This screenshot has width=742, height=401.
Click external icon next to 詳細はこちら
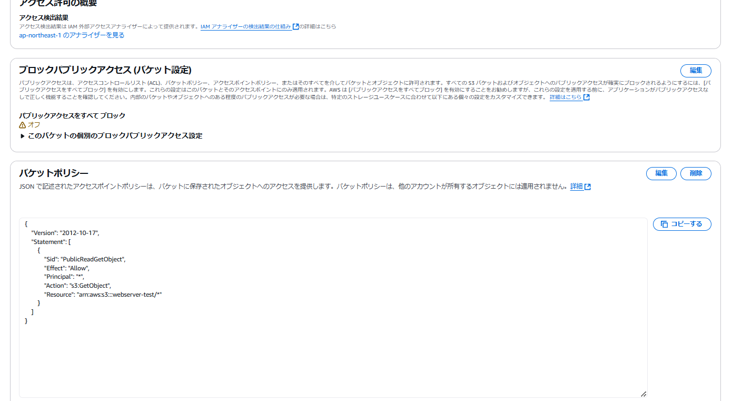[x=587, y=97]
